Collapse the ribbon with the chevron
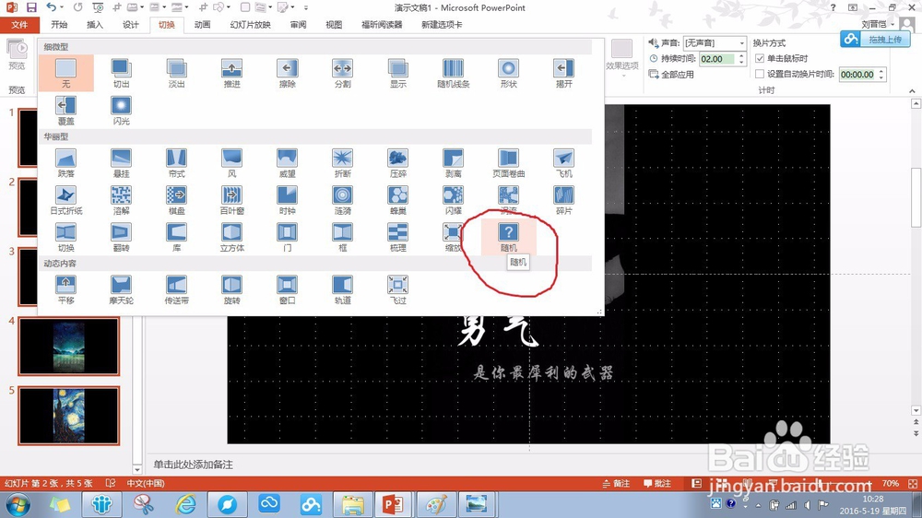The height and width of the screenshot is (518, 922). pos(912,90)
